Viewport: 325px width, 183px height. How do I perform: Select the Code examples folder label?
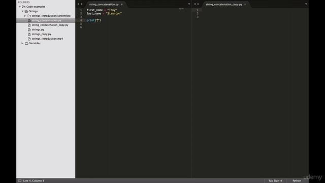[36, 7]
